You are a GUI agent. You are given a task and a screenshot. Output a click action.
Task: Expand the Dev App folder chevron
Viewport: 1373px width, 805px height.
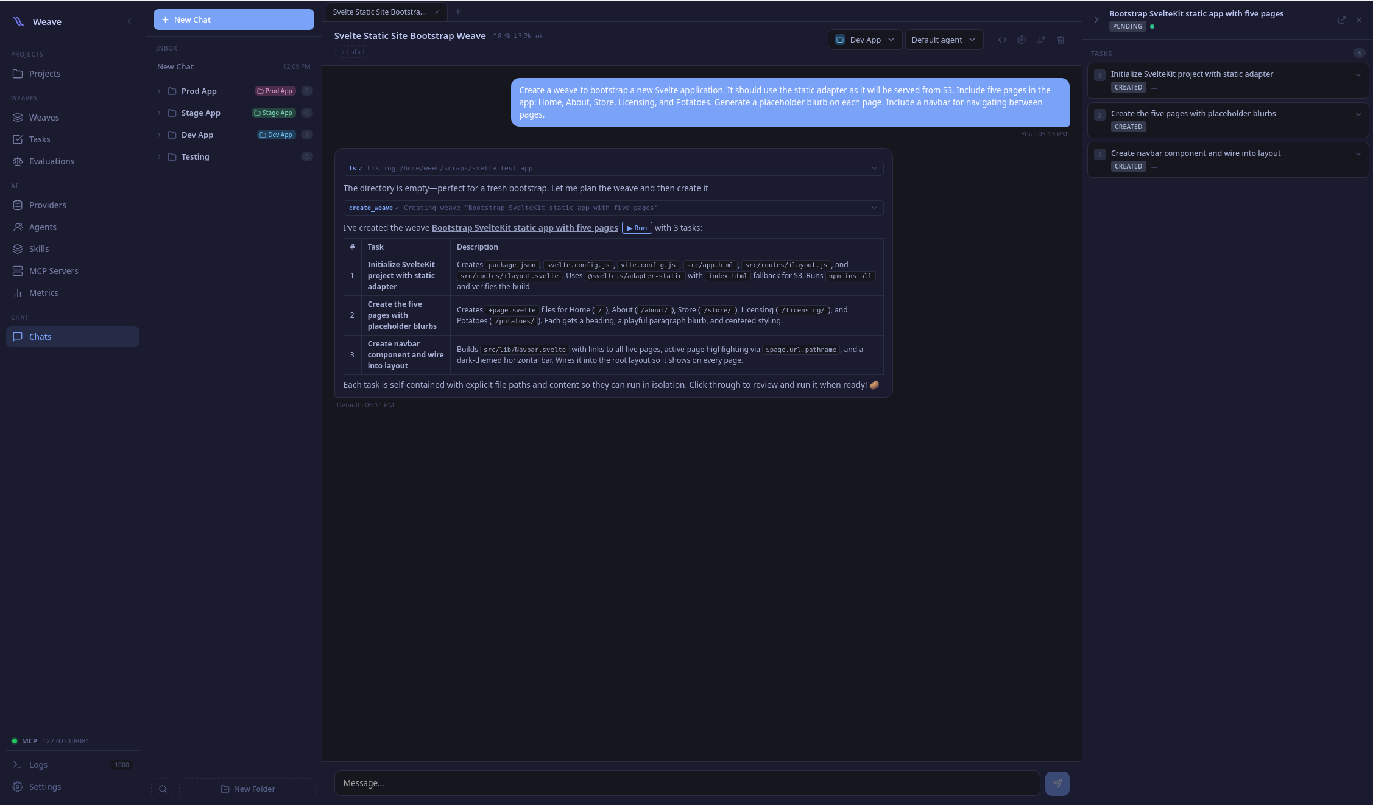tap(160, 135)
